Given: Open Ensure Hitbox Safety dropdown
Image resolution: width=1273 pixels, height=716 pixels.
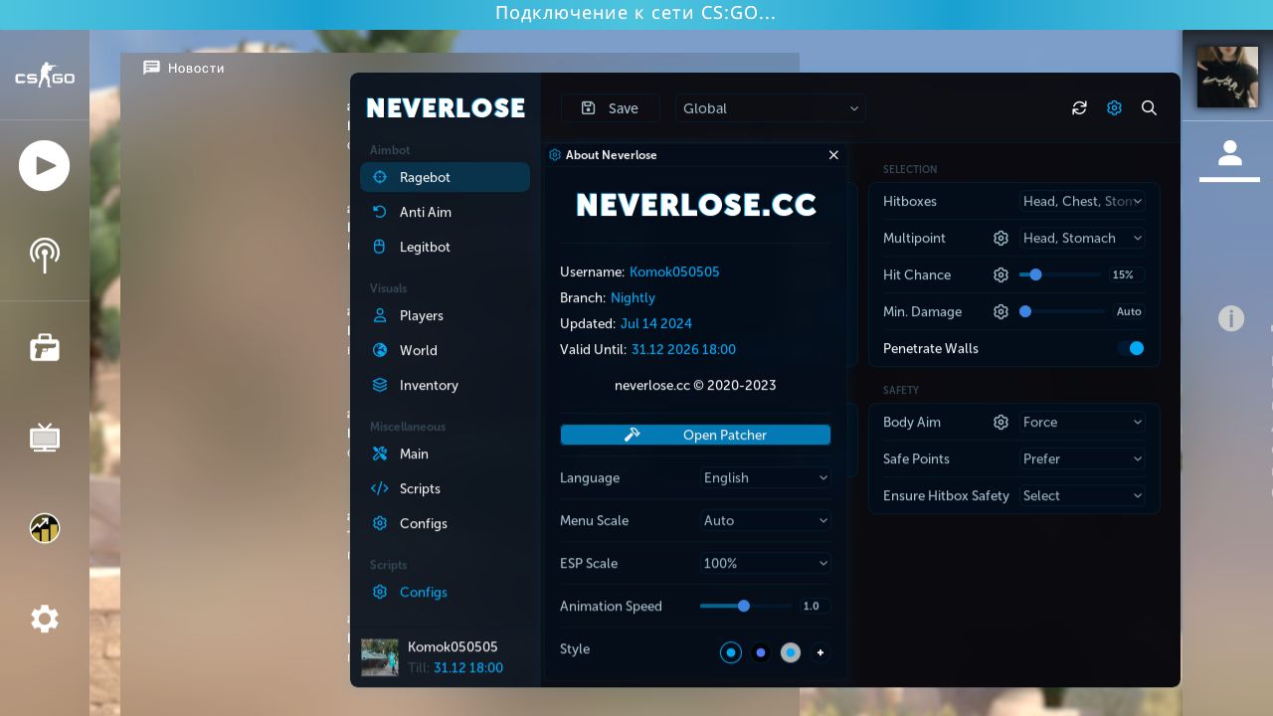Looking at the screenshot, I should pos(1082,496).
